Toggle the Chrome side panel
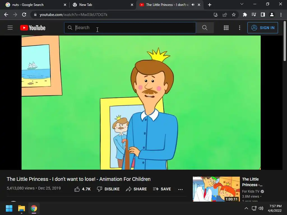This screenshot has width=287, height=215. pos(263,15)
